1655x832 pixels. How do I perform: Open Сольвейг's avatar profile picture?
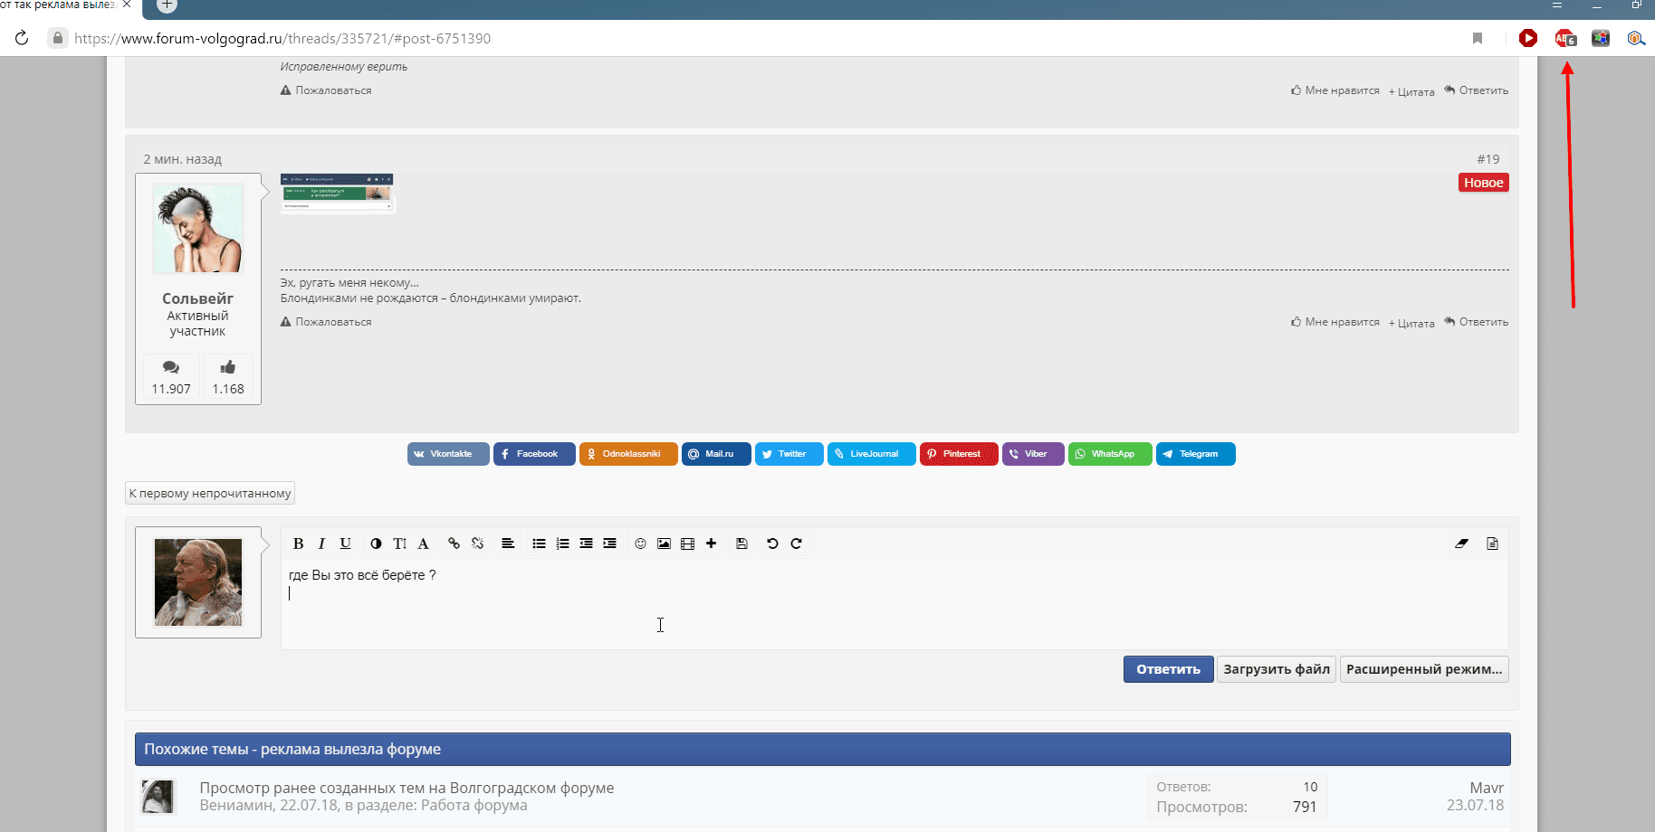click(198, 228)
